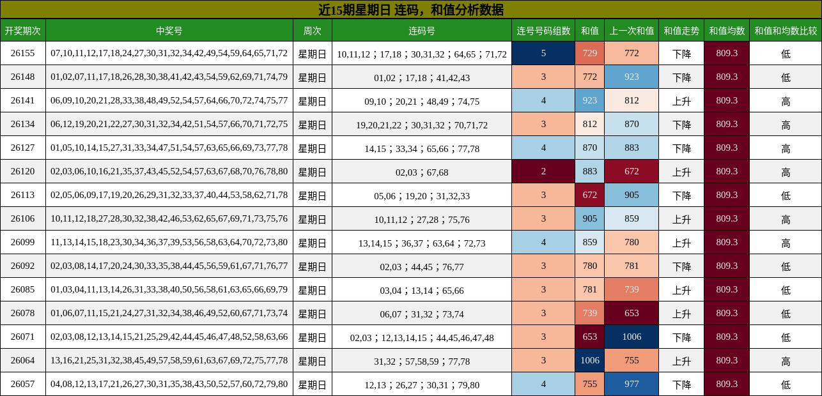Screen dimensions: 822x396
Task: Click consecutive numbers 10,11,12；17,18；30,31,32；64,65；71,72
Action: (x=422, y=54)
